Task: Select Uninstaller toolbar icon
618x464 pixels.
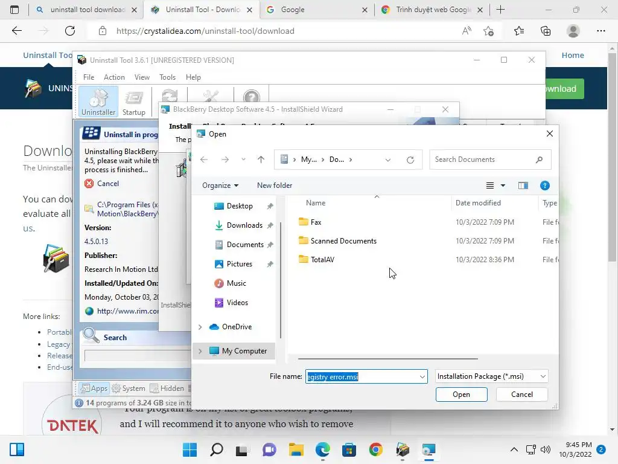Action: click(98, 101)
